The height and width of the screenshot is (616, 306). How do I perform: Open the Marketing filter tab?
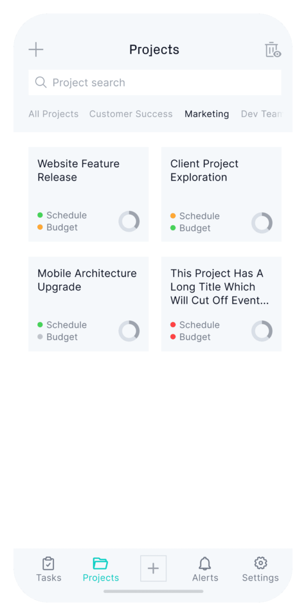(x=207, y=114)
